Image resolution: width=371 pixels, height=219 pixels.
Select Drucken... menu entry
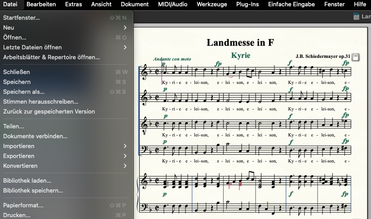coord(65,215)
